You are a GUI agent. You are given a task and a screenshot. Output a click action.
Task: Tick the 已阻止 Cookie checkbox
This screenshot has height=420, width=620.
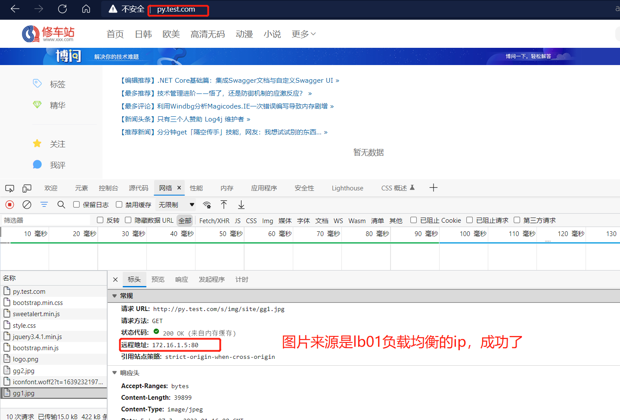point(413,220)
